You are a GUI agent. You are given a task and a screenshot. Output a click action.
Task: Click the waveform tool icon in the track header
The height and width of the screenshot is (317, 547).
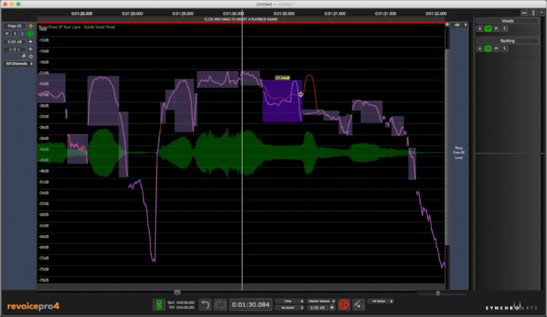[23, 56]
